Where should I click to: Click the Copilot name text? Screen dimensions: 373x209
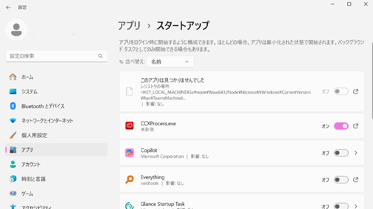click(149, 150)
